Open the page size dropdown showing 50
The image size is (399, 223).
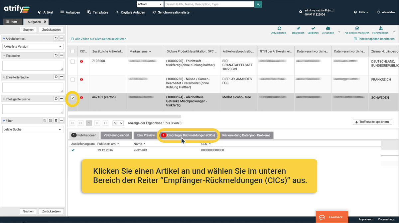[118, 123]
